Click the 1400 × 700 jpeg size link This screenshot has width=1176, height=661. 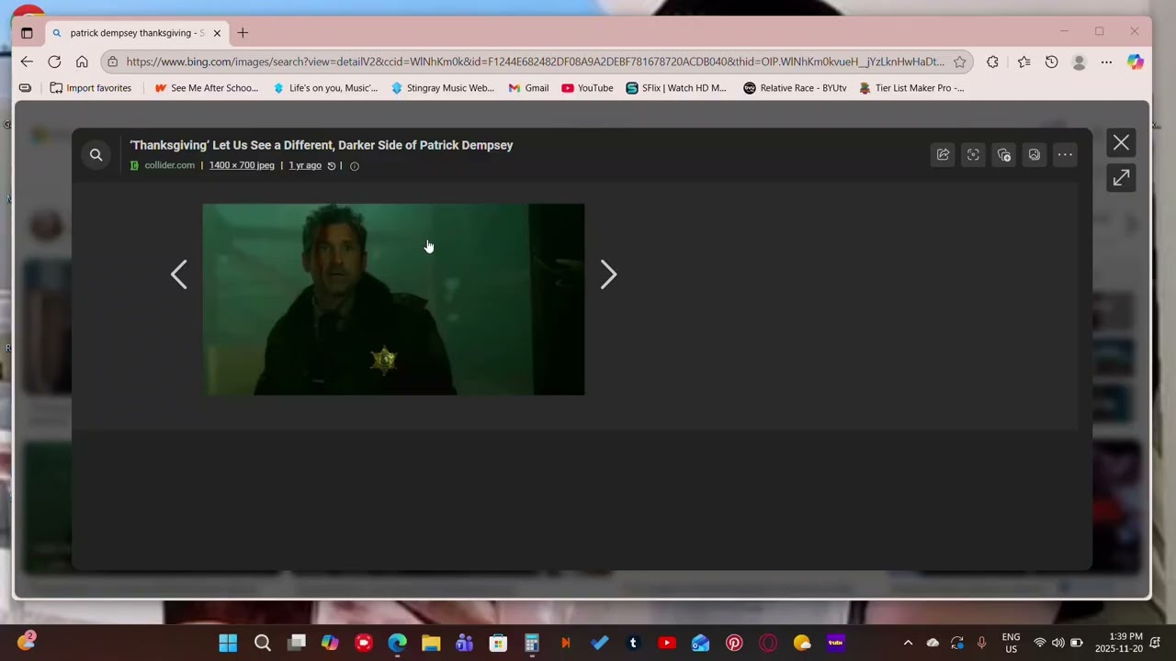[x=242, y=165]
